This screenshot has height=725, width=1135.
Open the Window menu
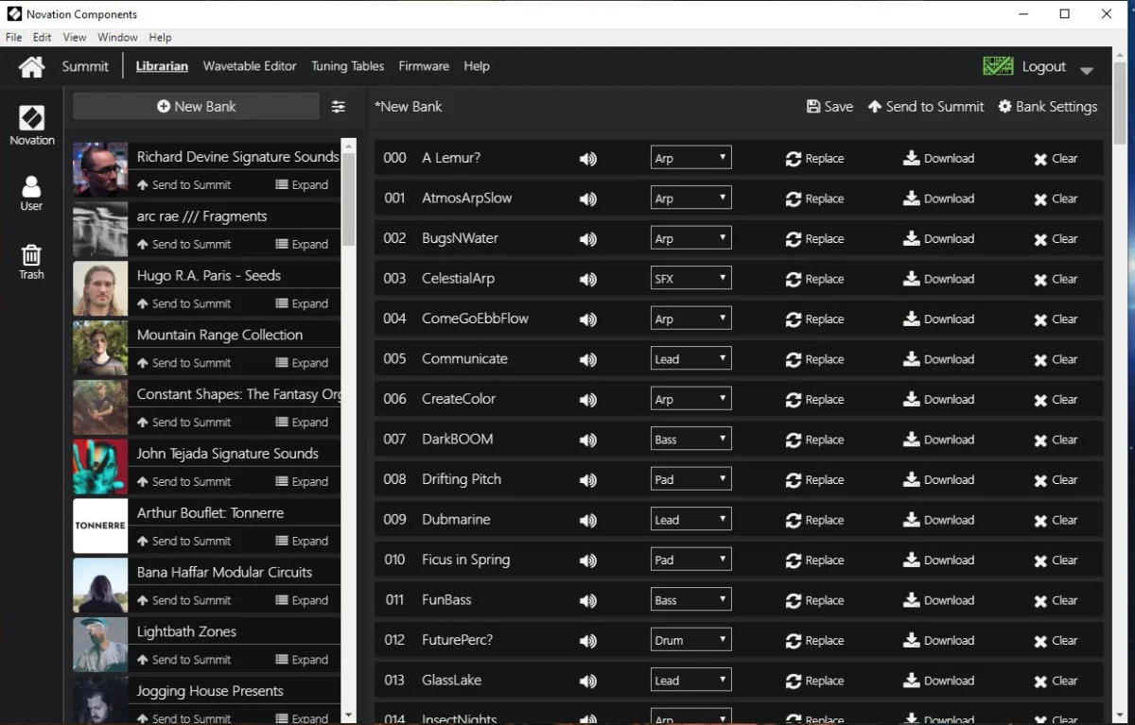pos(117,37)
